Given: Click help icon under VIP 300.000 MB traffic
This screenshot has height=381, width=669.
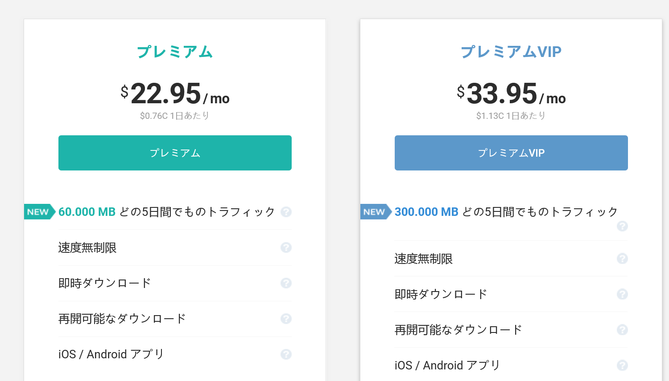Looking at the screenshot, I should 622,226.
